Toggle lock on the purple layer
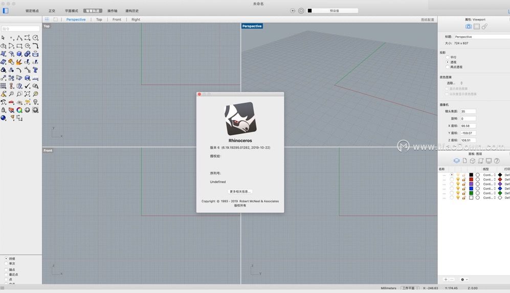Screen dimensions: 510x293 point(464,184)
